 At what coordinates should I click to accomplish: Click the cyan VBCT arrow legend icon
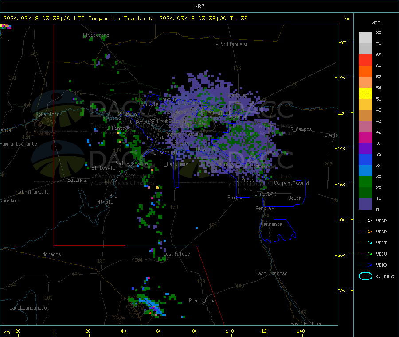(x=365, y=243)
